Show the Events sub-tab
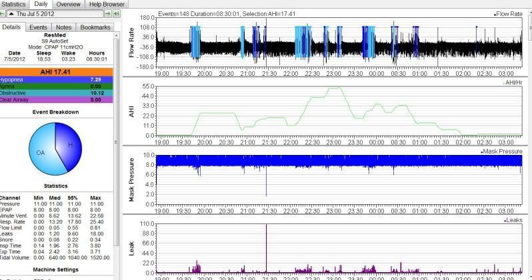Image resolution: width=532 pixels, height=280 pixels. coord(38,27)
